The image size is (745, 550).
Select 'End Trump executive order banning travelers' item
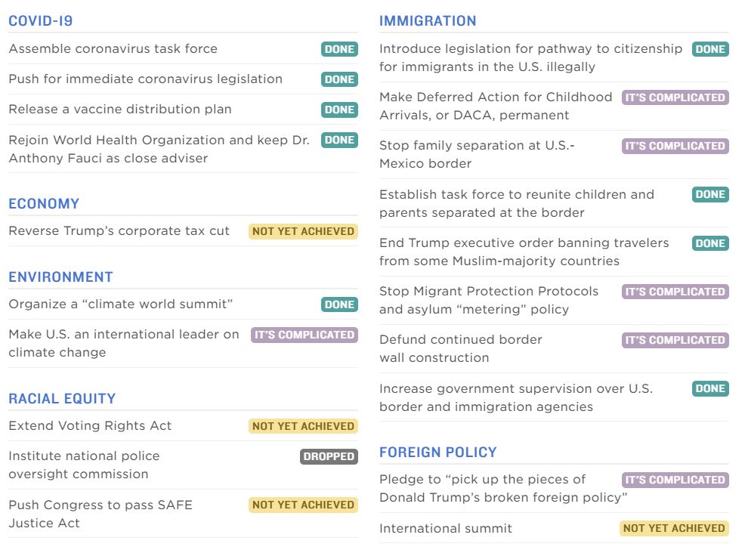click(x=524, y=252)
